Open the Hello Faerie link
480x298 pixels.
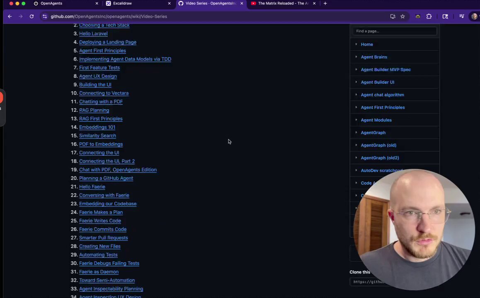pos(92,187)
